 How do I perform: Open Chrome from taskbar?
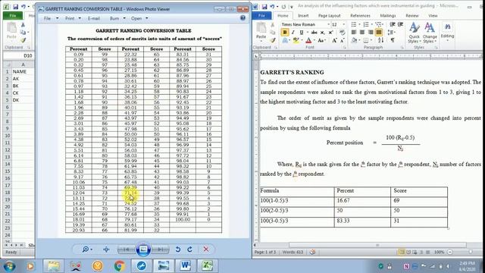click(120, 266)
